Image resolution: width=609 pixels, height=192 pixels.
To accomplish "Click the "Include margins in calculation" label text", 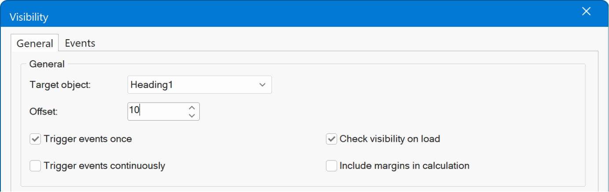I will 404,166.
